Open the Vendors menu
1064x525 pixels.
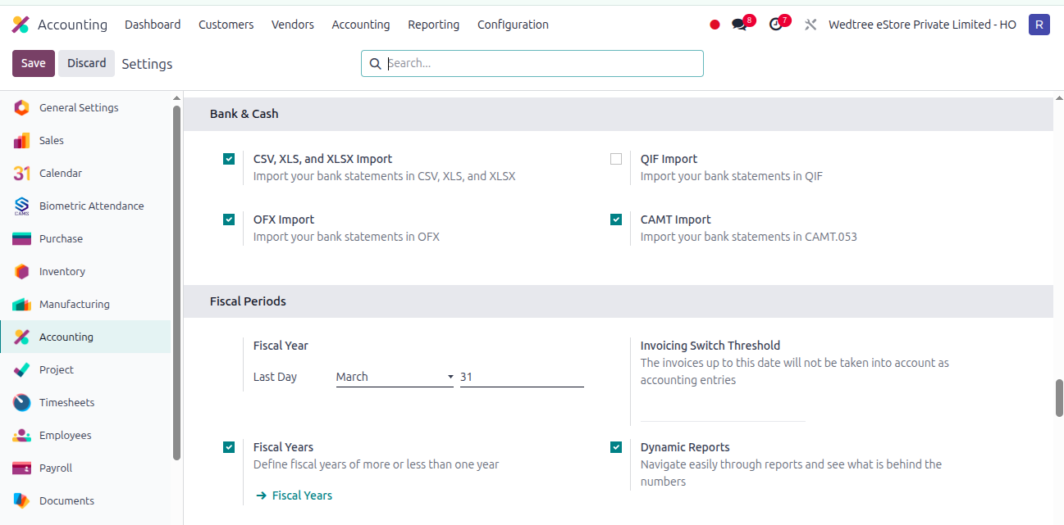(293, 25)
